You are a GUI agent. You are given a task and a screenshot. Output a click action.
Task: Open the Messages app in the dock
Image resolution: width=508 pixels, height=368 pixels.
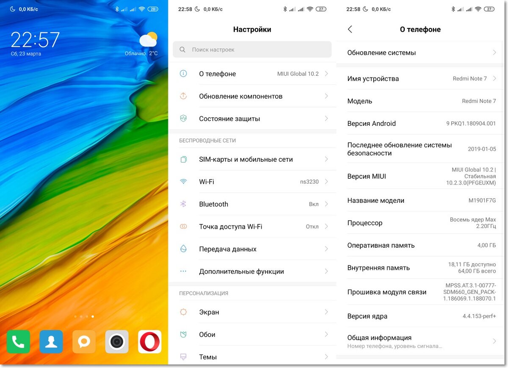(x=84, y=341)
